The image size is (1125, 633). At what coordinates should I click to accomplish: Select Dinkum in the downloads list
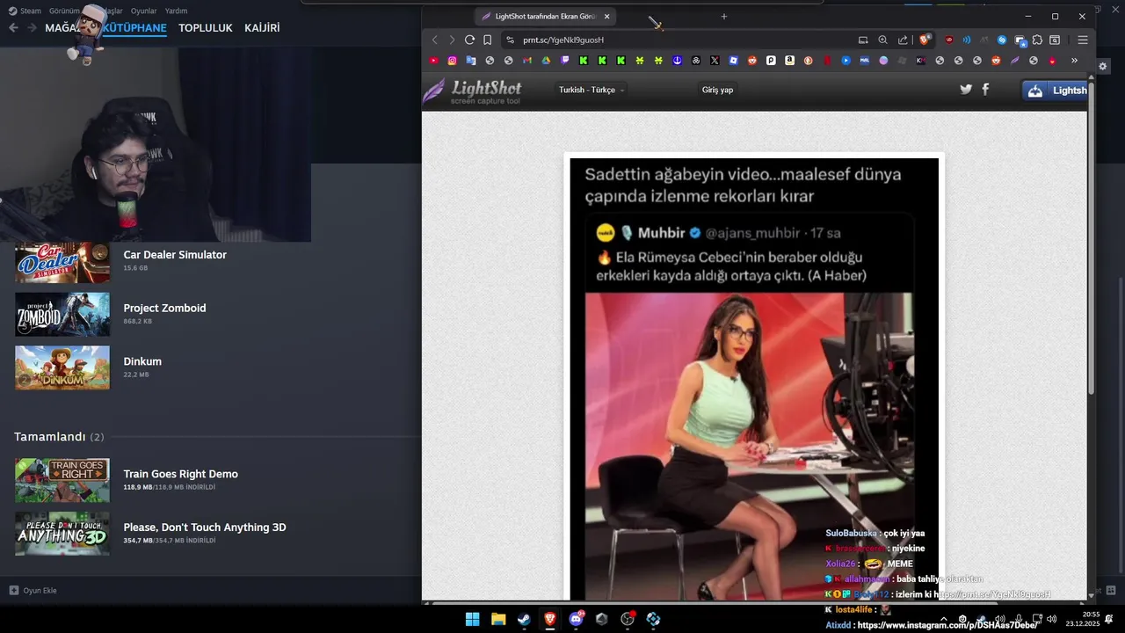211,367
